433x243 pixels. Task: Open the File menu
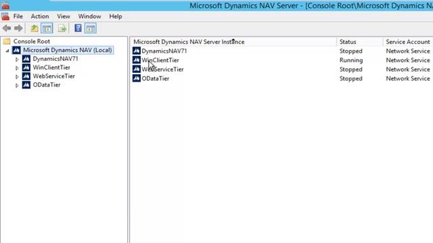tap(18, 16)
